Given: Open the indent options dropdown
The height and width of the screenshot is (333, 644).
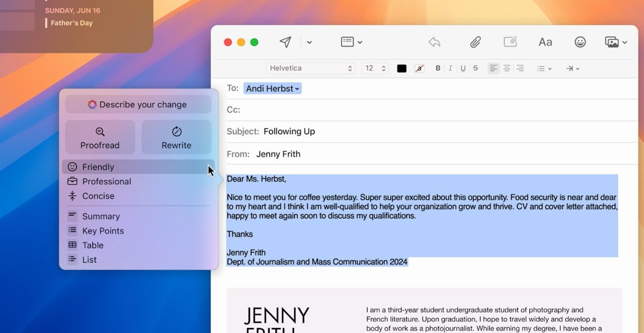Looking at the screenshot, I should pyautogui.click(x=573, y=69).
